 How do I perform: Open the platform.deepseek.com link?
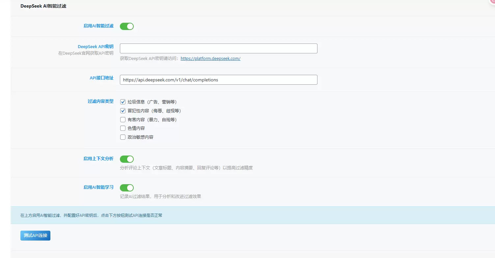(210, 59)
